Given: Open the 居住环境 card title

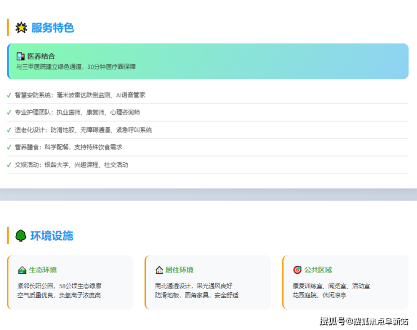Looking at the screenshot, I should click(x=179, y=270).
